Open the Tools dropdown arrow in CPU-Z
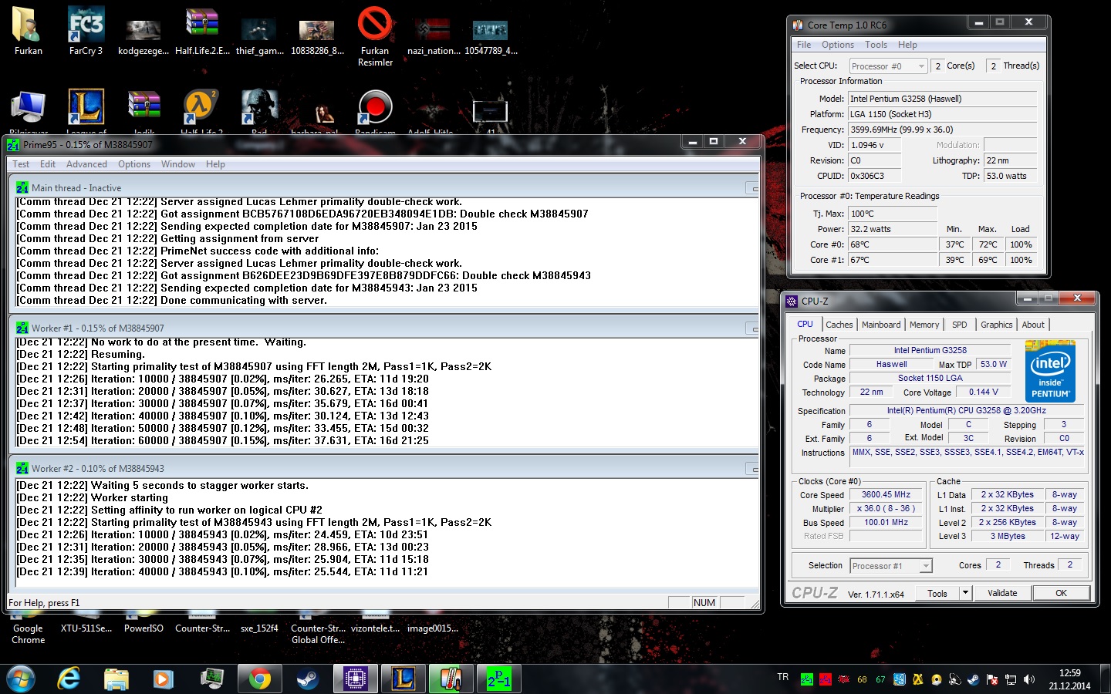The width and height of the screenshot is (1111, 694). [965, 593]
